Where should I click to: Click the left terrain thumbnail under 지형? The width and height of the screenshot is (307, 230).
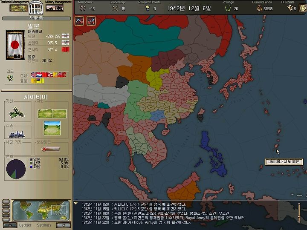tap(45, 114)
